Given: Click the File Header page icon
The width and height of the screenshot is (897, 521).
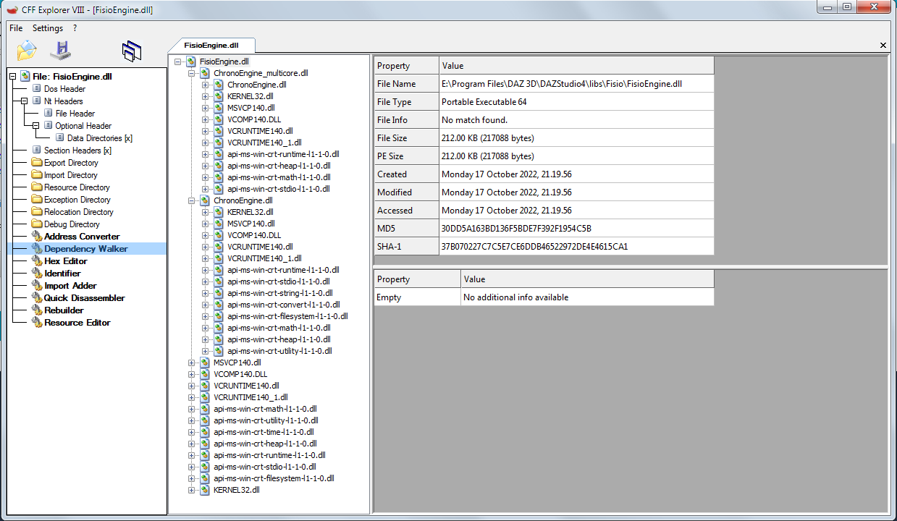Looking at the screenshot, I should pyautogui.click(x=49, y=113).
